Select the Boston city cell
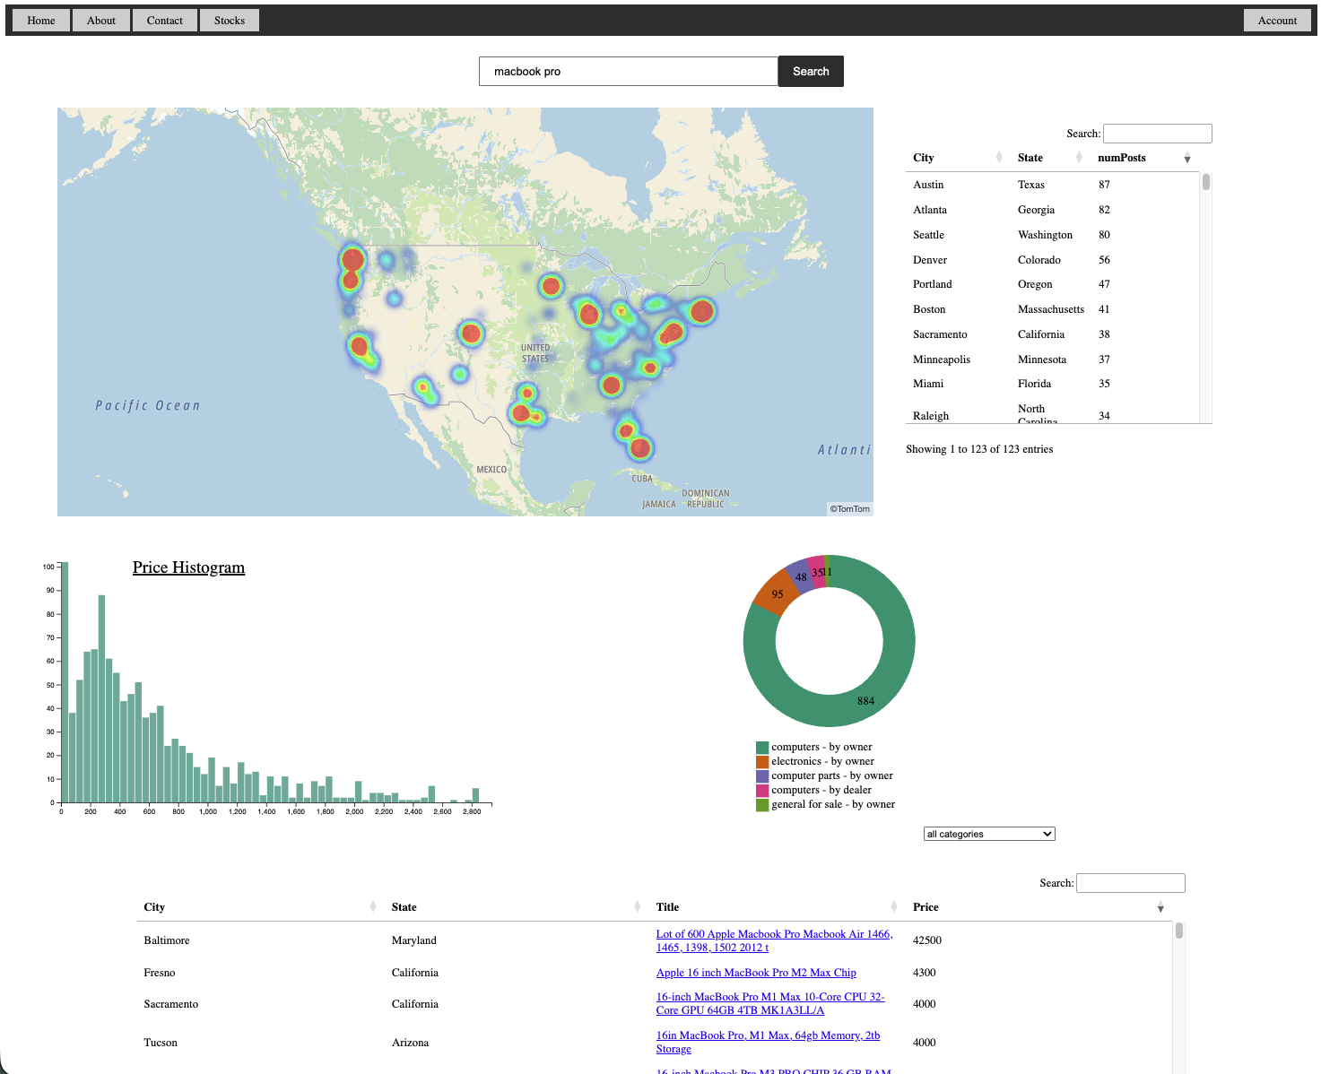 click(x=929, y=309)
